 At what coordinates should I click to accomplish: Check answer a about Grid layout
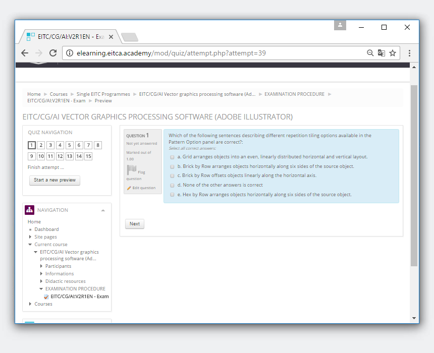point(172,157)
